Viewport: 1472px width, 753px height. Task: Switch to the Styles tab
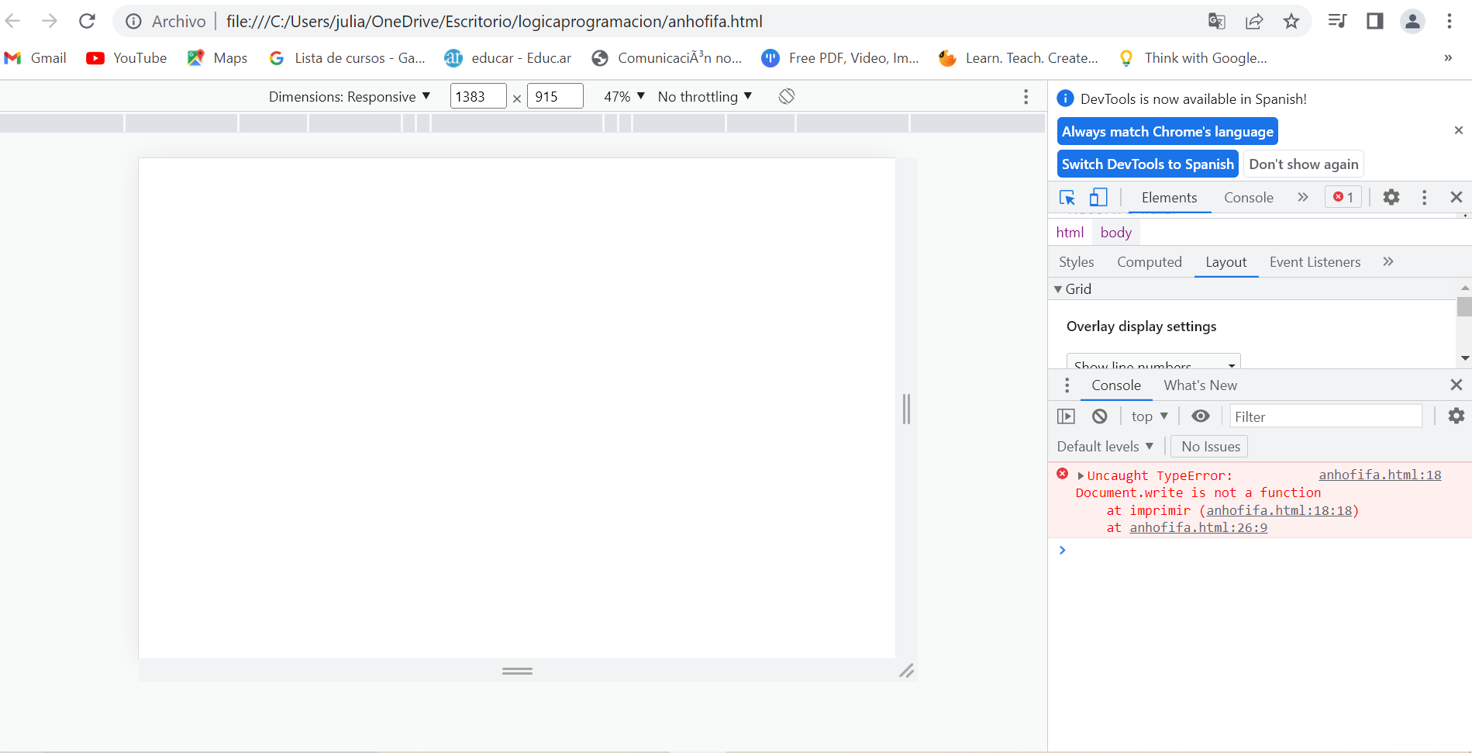(1077, 262)
